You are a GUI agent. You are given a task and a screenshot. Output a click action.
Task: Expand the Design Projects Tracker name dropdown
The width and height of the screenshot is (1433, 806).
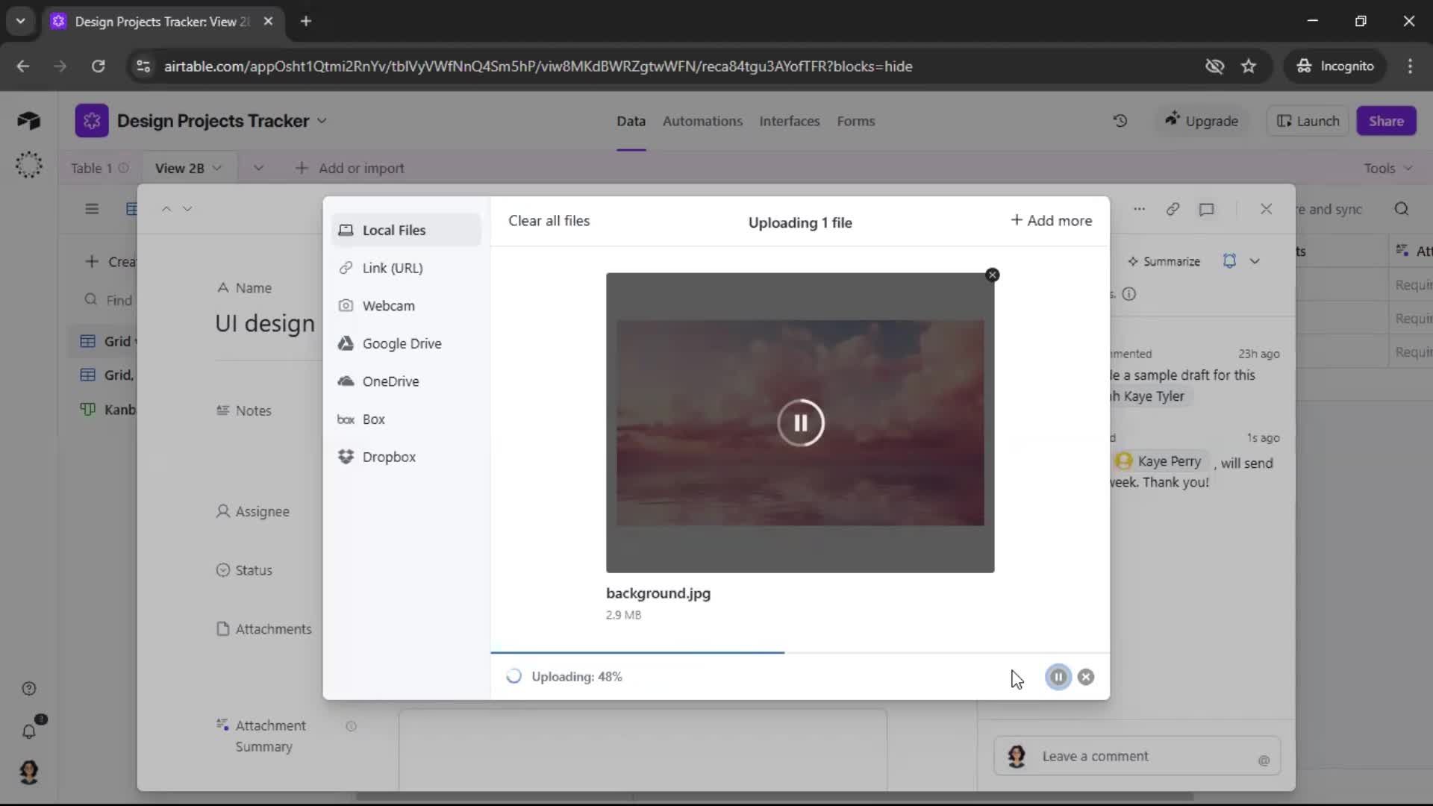coord(322,121)
